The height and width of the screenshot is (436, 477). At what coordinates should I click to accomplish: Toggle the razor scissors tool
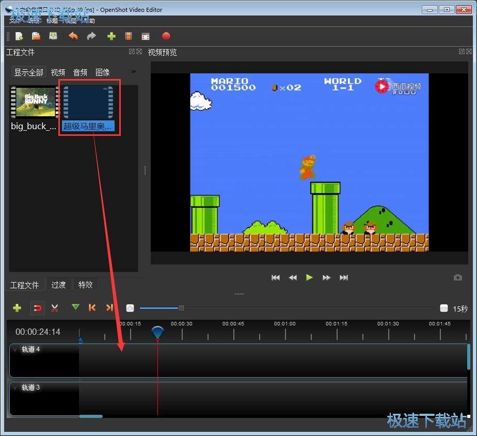55,308
